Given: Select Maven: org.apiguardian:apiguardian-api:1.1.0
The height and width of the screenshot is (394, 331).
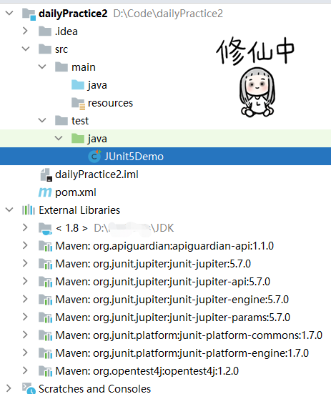Looking at the screenshot, I should tap(164, 246).
